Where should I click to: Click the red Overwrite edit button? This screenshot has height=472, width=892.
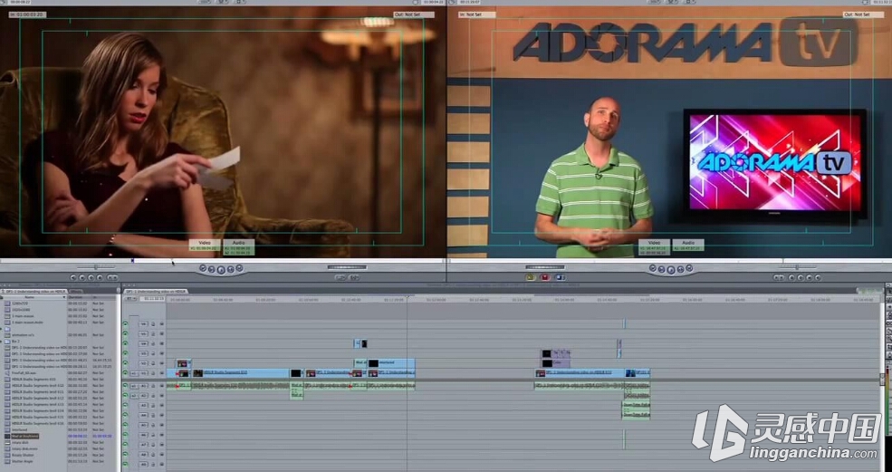tap(545, 277)
